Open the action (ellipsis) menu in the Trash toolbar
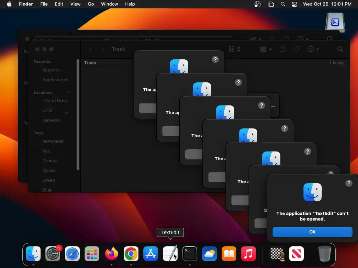This screenshot has width=358, height=268. pos(313,49)
